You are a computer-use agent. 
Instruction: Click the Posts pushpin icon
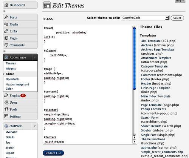6,17
